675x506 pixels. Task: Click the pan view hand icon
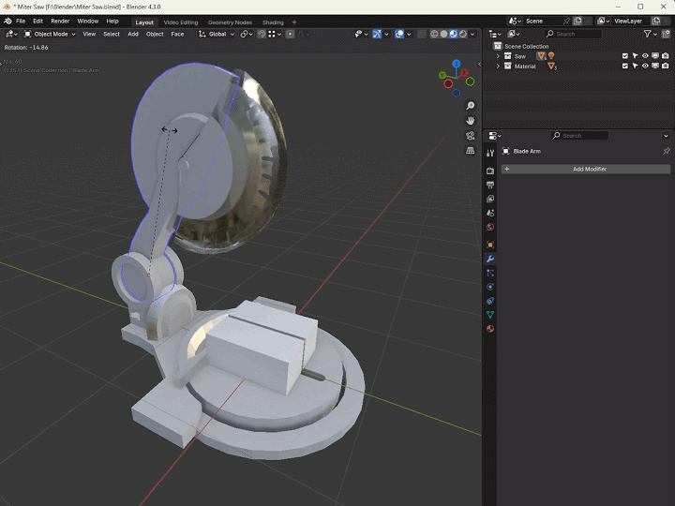click(470, 121)
